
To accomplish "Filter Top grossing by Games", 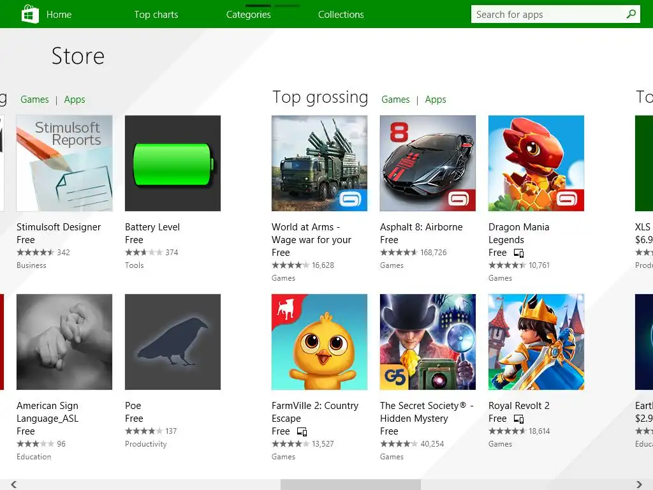I will point(395,100).
